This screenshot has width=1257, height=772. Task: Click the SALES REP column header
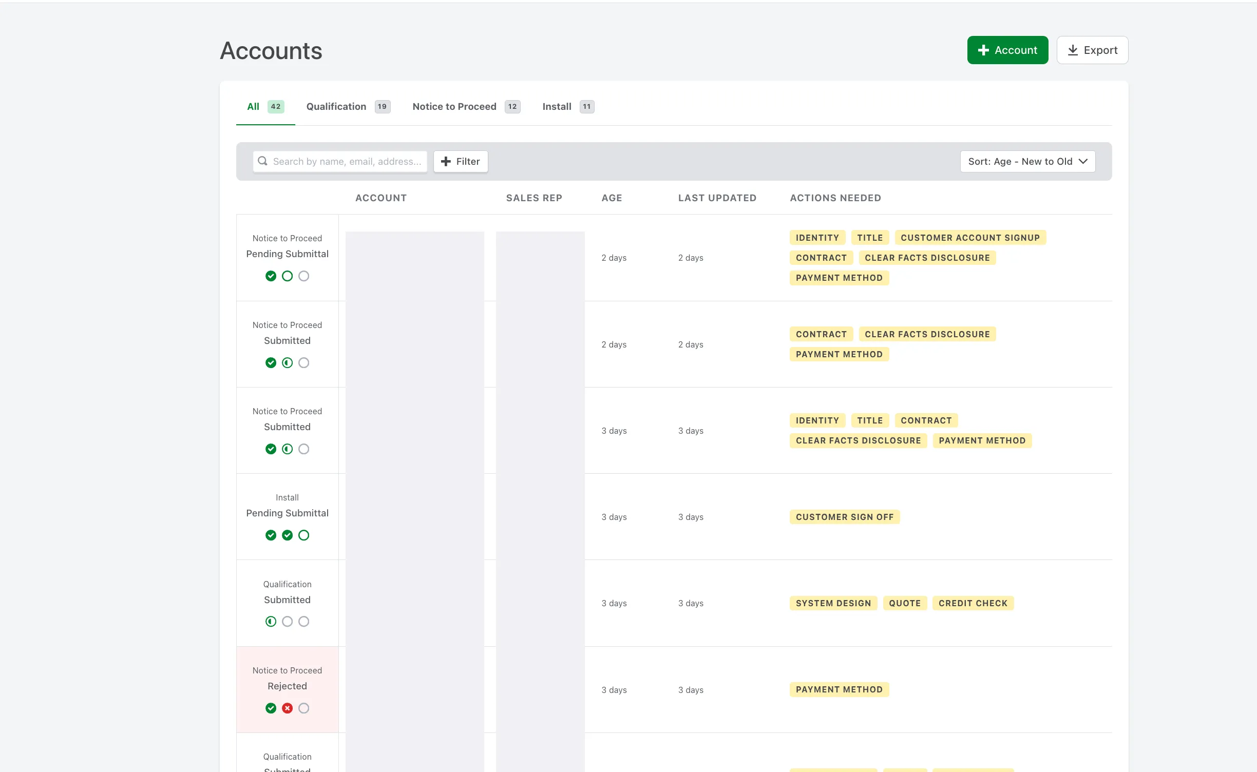534,198
